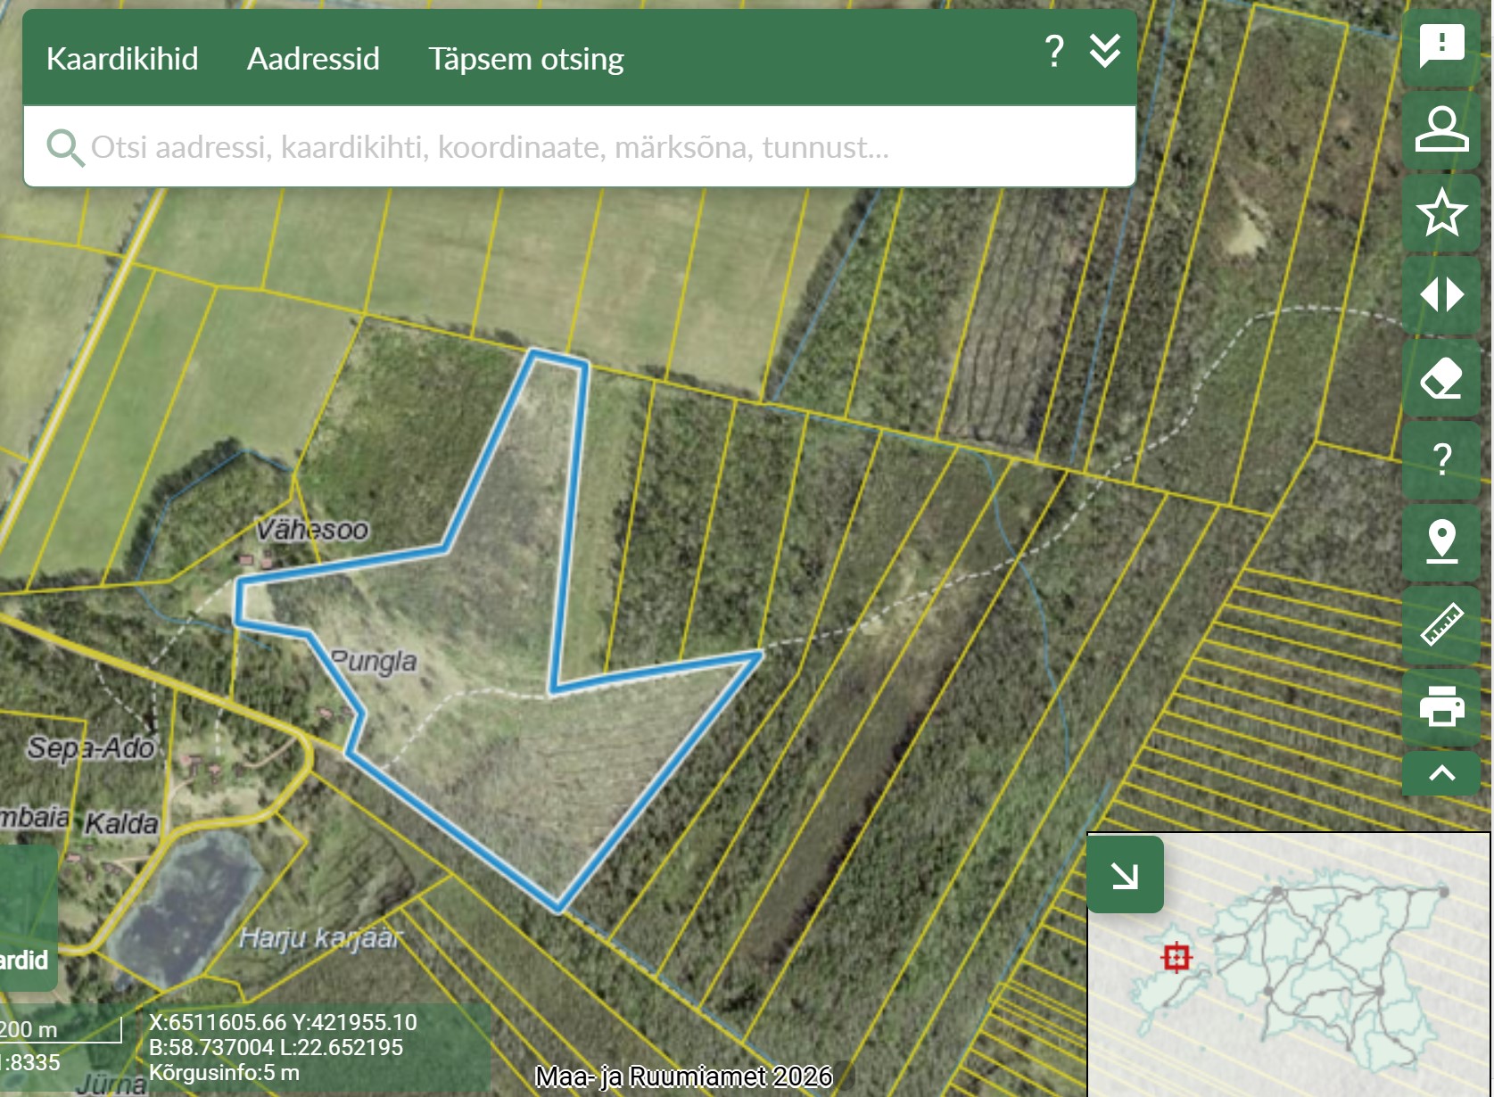Focus the address search input field
Image resolution: width=1494 pixels, height=1097 pixels.
pos(580,147)
